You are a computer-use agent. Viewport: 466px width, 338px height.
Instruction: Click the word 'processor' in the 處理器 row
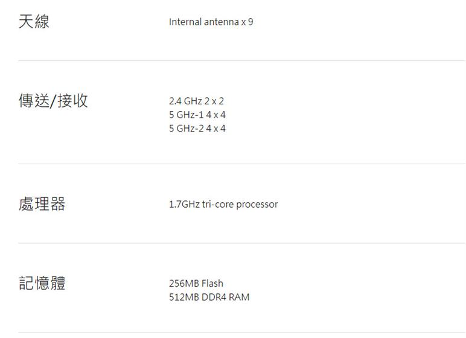click(257, 204)
